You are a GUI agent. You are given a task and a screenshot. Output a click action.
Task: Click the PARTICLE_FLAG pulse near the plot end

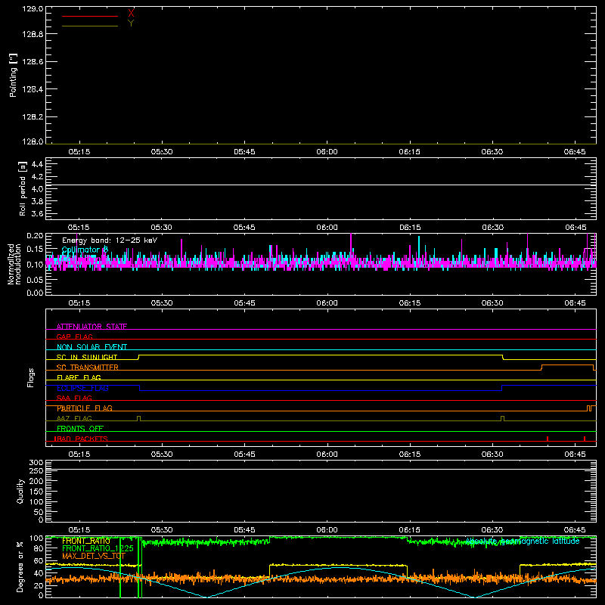(589, 408)
